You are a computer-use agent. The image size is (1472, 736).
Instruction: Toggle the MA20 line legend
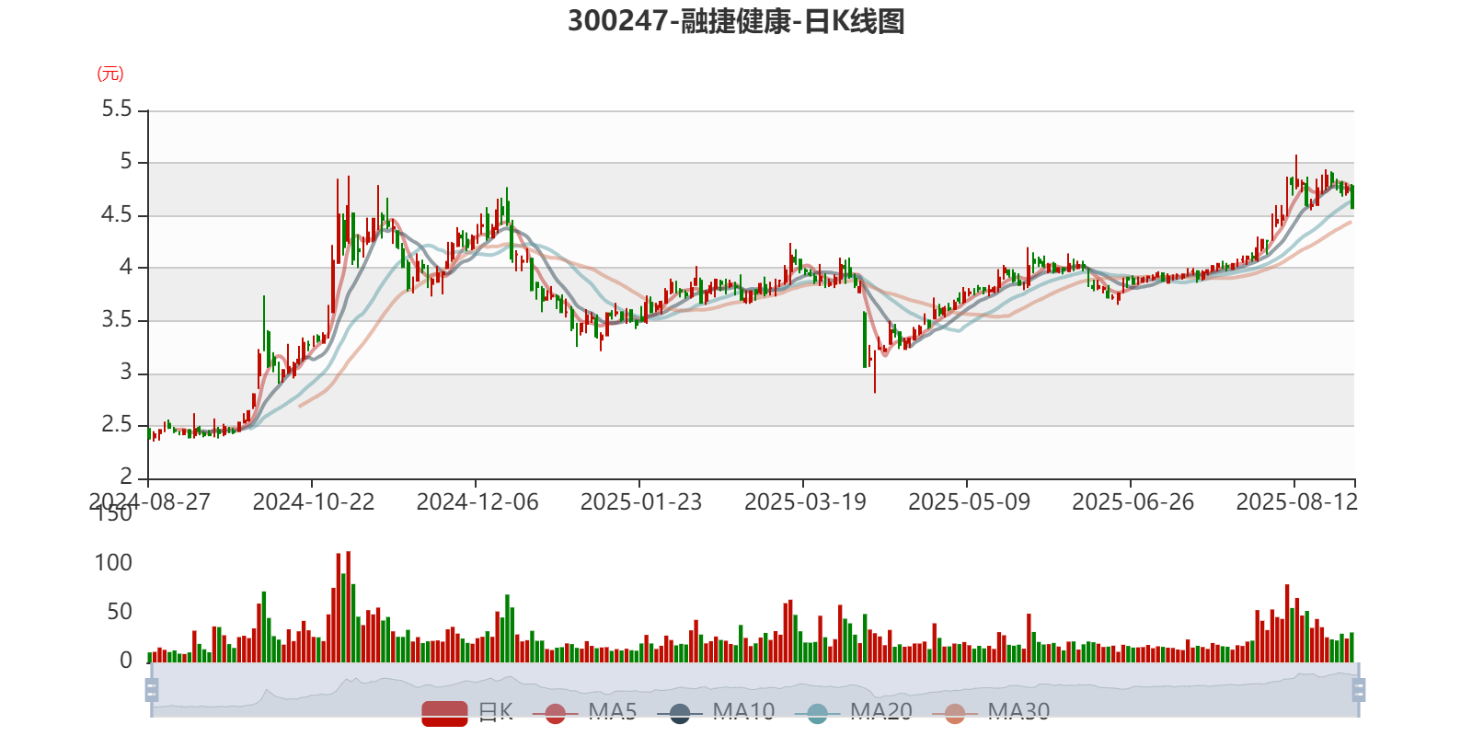tap(854, 712)
